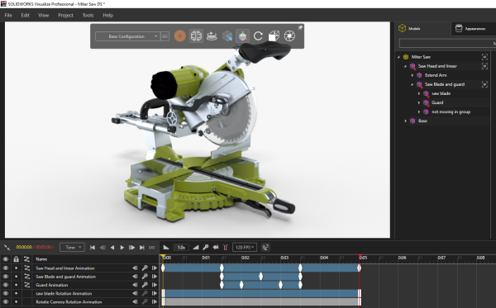Click the keyframe key icon in timeline toolbar
This screenshot has height=308, width=496.
click(x=206, y=248)
